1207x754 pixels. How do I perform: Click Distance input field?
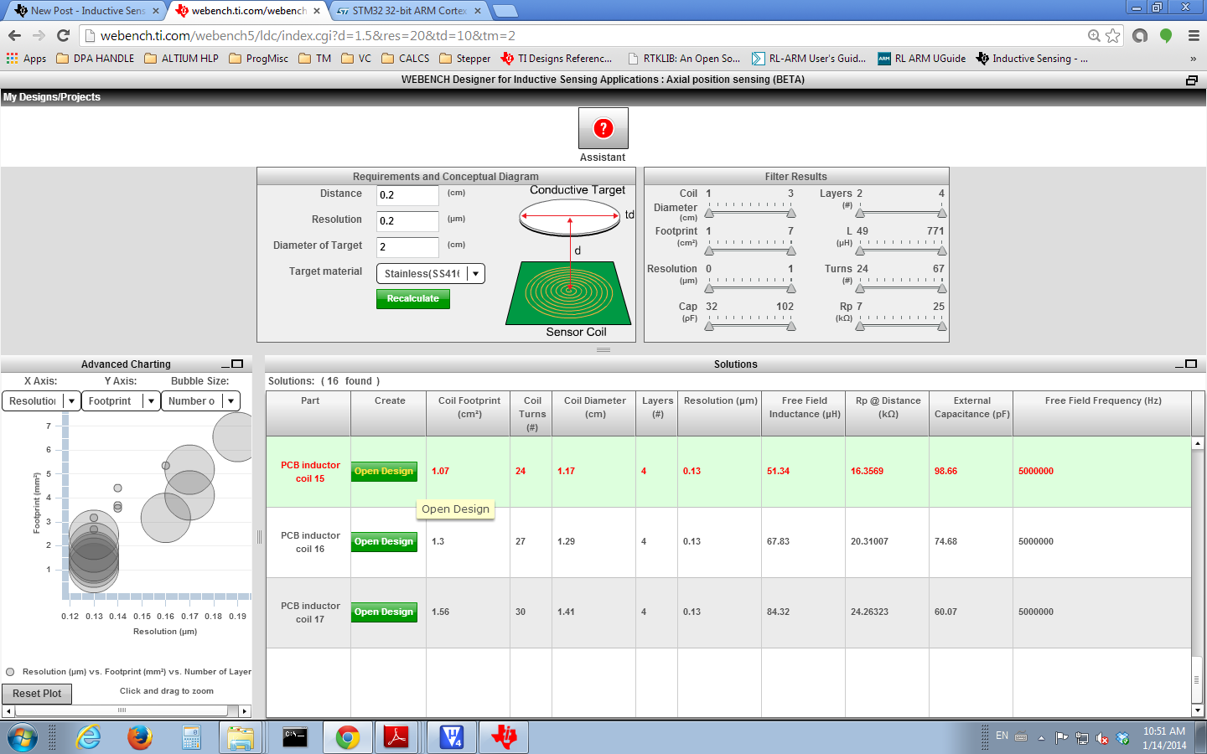[x=407, y=195]
